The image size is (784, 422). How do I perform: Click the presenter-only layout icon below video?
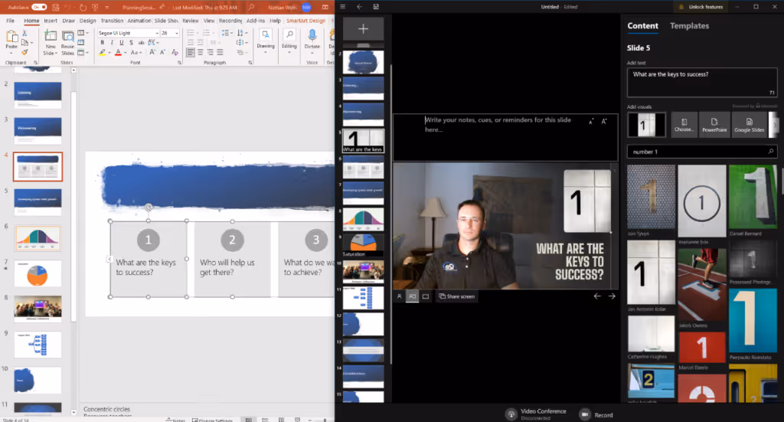399,296
